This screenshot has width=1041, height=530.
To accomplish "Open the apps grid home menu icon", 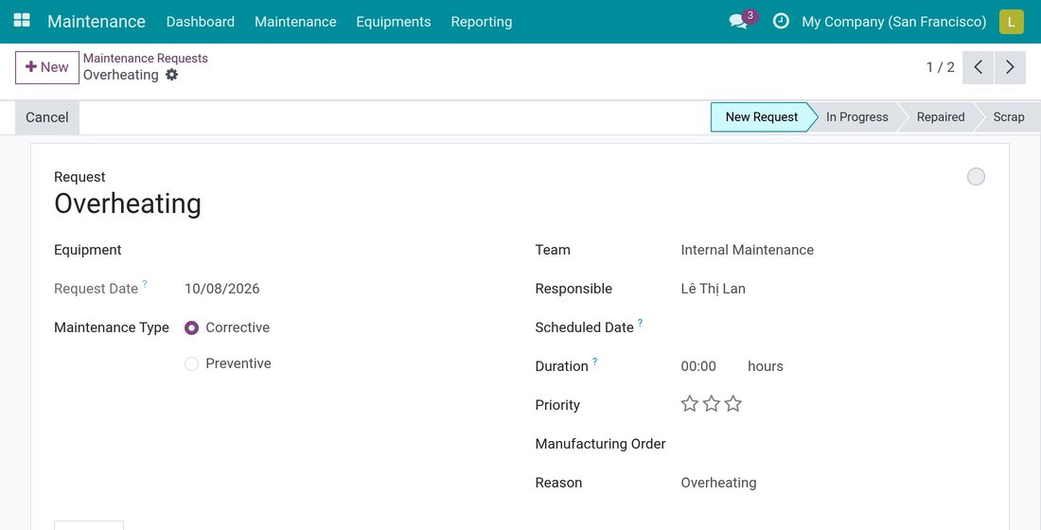I will (x=22, y=21).
